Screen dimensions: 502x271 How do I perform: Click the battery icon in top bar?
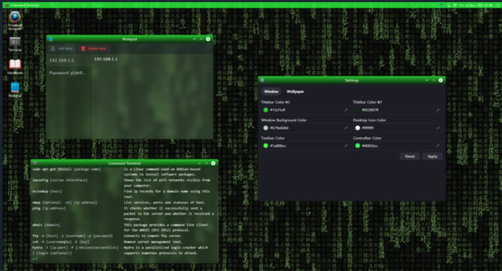(449, 5)
